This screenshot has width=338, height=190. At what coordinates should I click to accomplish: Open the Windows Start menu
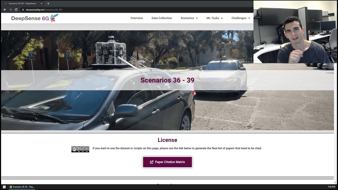click(4, 187)
